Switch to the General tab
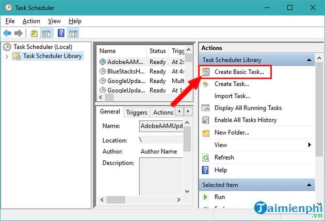Viewport: 325px width, 221px height. click(110, 112)
